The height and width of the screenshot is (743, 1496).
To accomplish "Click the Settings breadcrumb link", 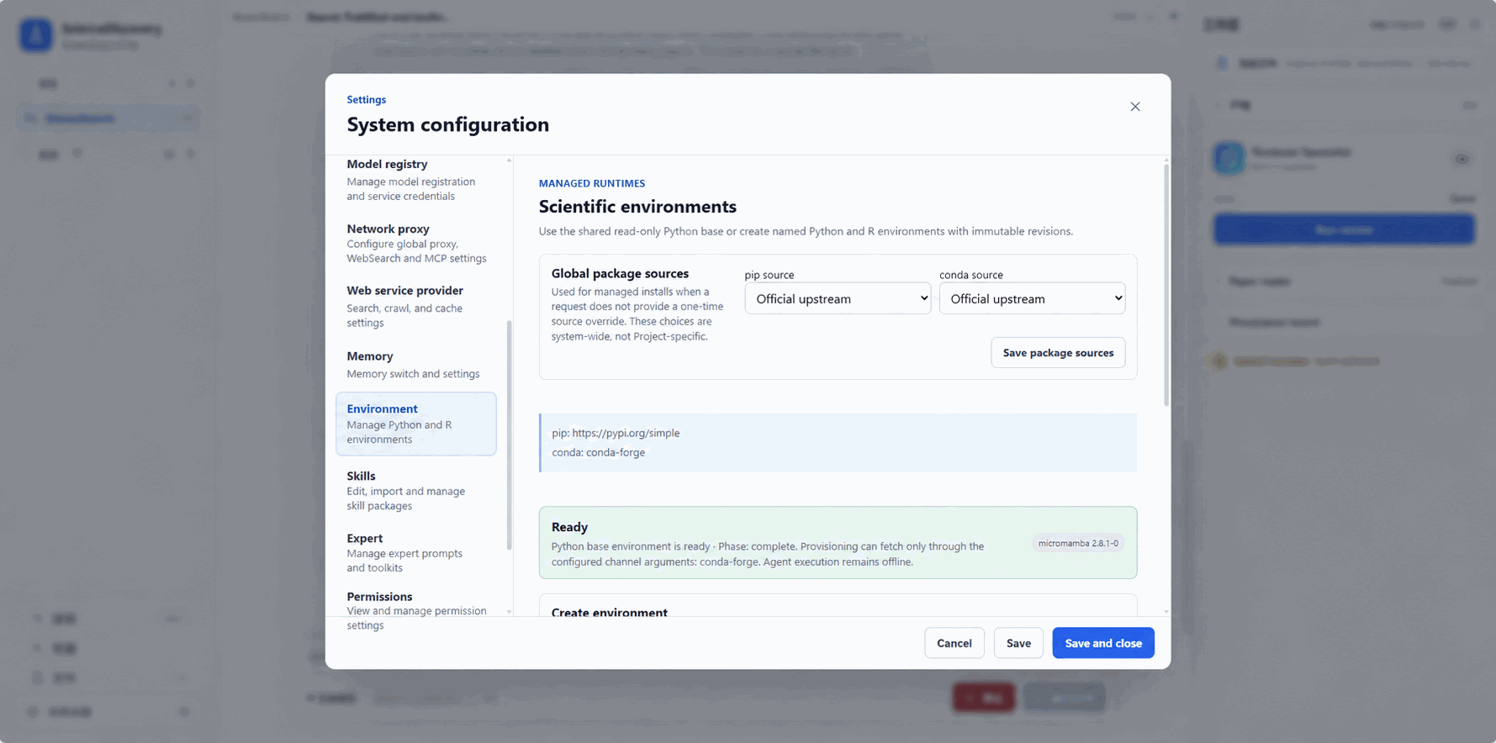I will pos(366,99).
